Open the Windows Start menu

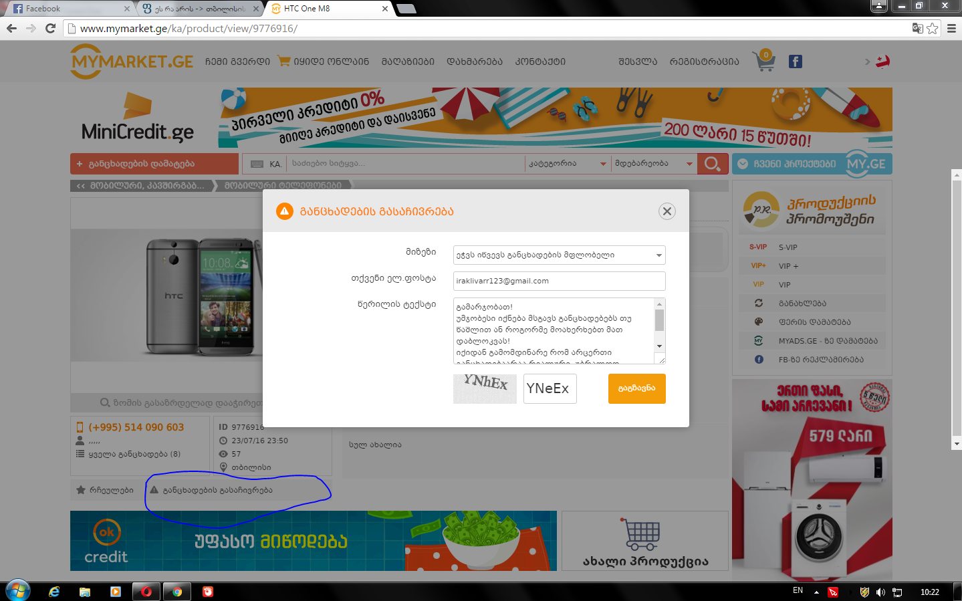coord(17,591)
